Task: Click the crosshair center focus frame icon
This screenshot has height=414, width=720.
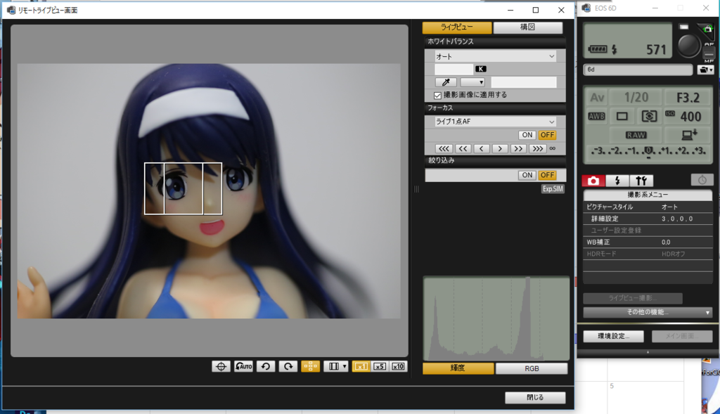Action: coord(221,366)
